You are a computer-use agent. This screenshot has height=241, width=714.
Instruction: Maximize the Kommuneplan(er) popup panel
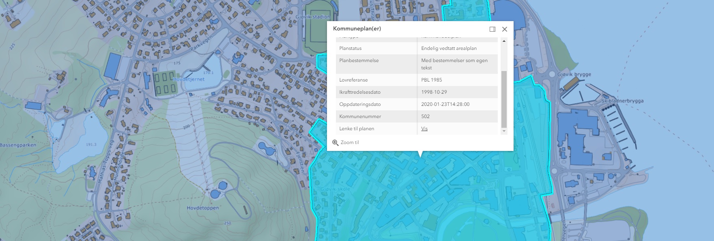click(492, 29)
